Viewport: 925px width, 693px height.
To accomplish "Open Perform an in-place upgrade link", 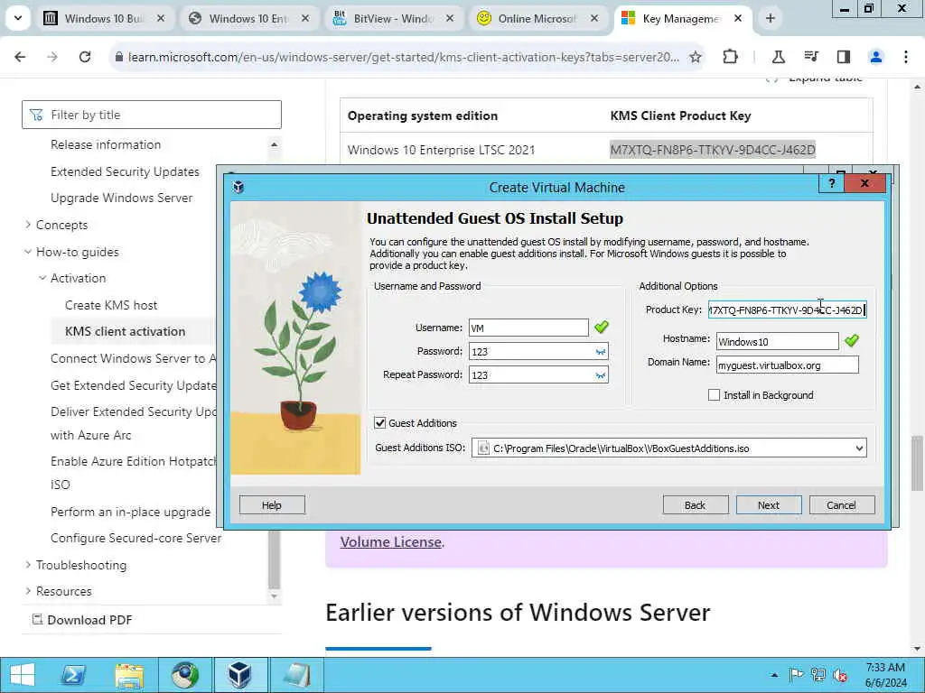I will [130, 512].
